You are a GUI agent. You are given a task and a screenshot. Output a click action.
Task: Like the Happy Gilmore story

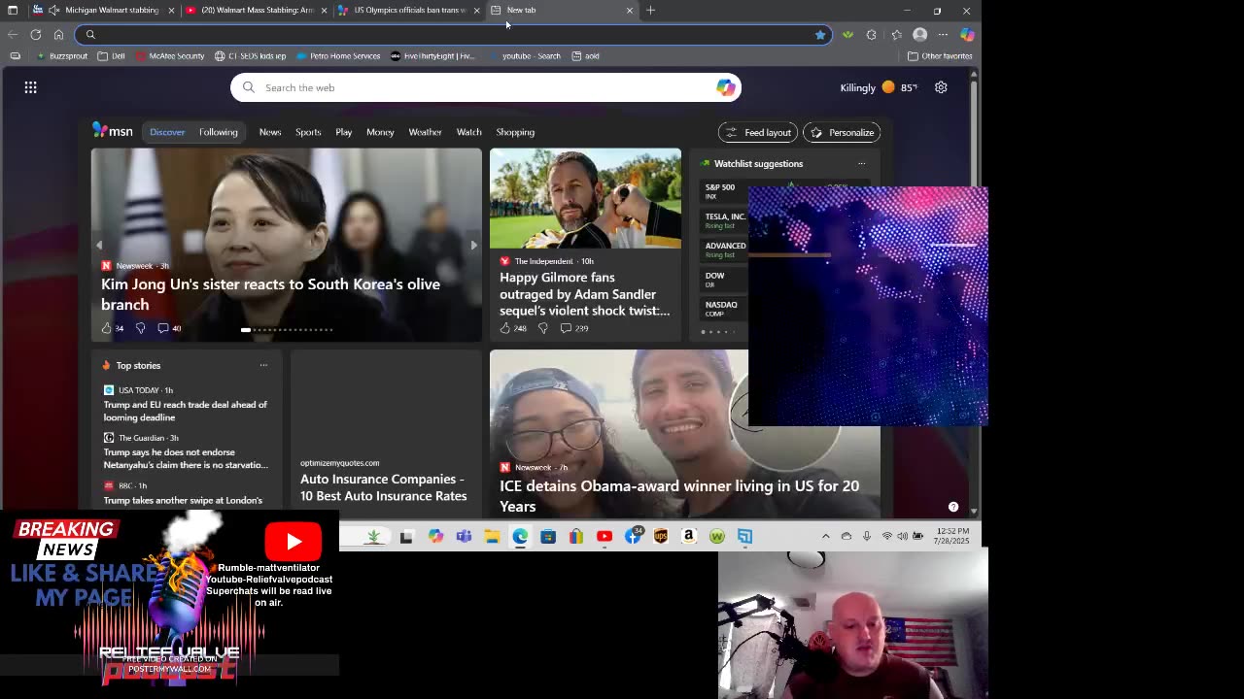tap(504, 328)
